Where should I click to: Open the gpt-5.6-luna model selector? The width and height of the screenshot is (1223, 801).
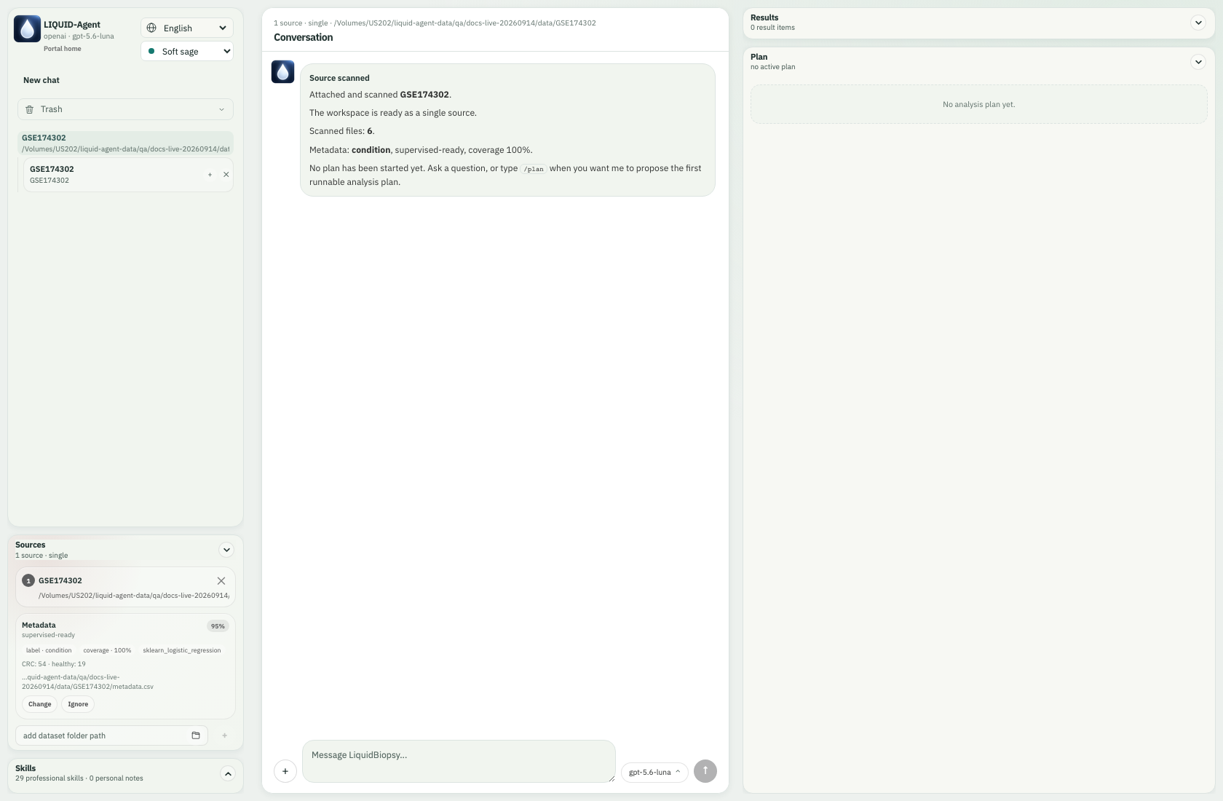pos(654,772)
